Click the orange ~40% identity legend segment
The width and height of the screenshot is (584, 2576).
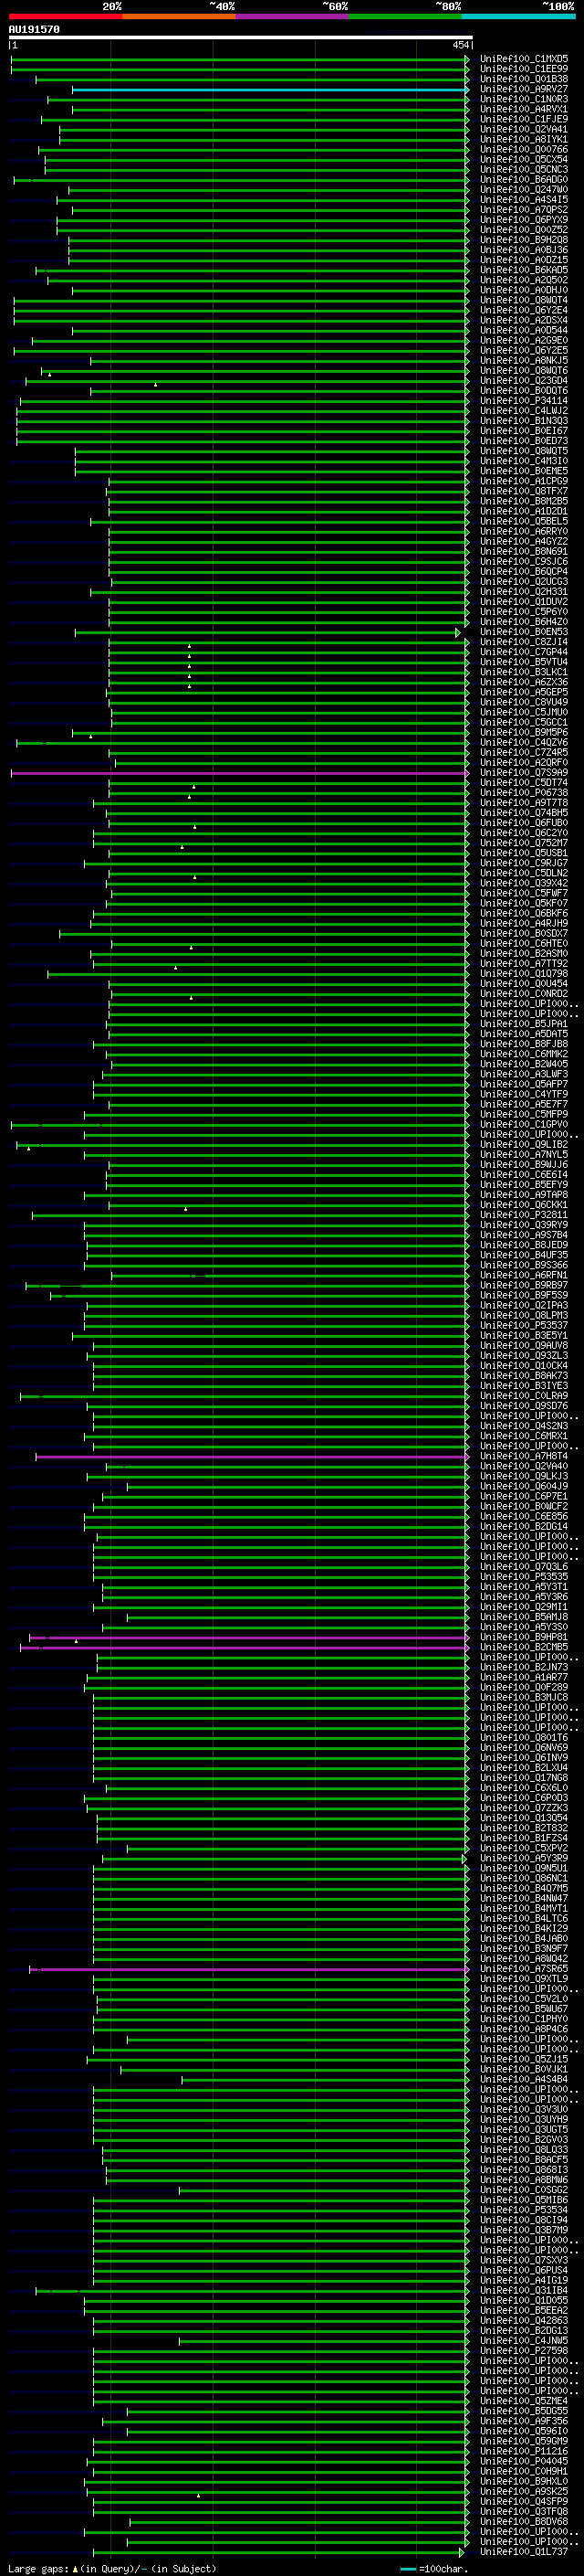pos(179,16)
